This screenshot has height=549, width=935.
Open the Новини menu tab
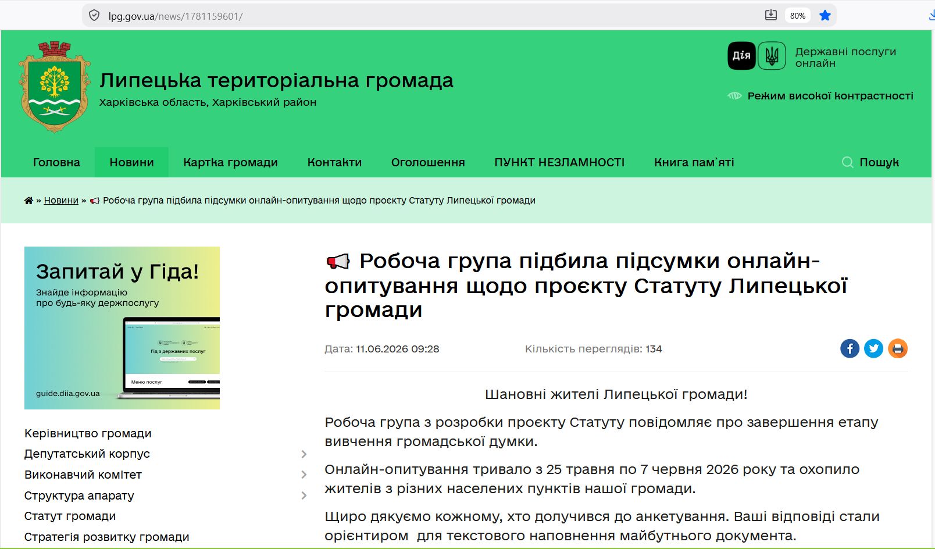click(131, 162)
